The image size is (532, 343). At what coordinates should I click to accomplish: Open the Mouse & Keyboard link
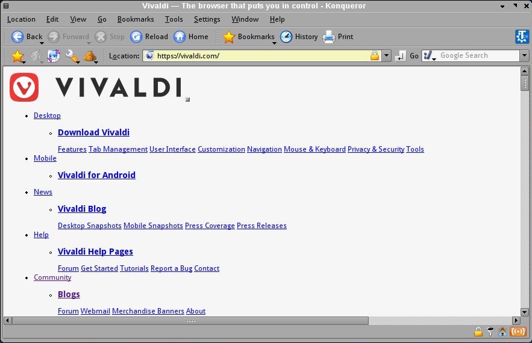[315, 149]
